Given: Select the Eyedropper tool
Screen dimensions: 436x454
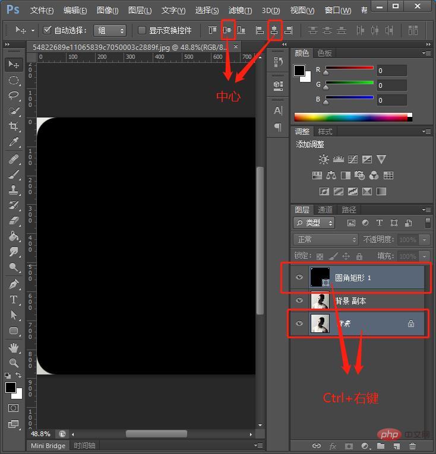Looking at the screenshot, I should click(13, 142).
